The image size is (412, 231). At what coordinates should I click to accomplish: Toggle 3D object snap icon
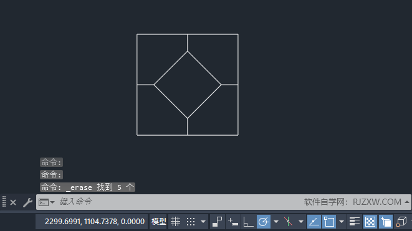coord(401,222)
